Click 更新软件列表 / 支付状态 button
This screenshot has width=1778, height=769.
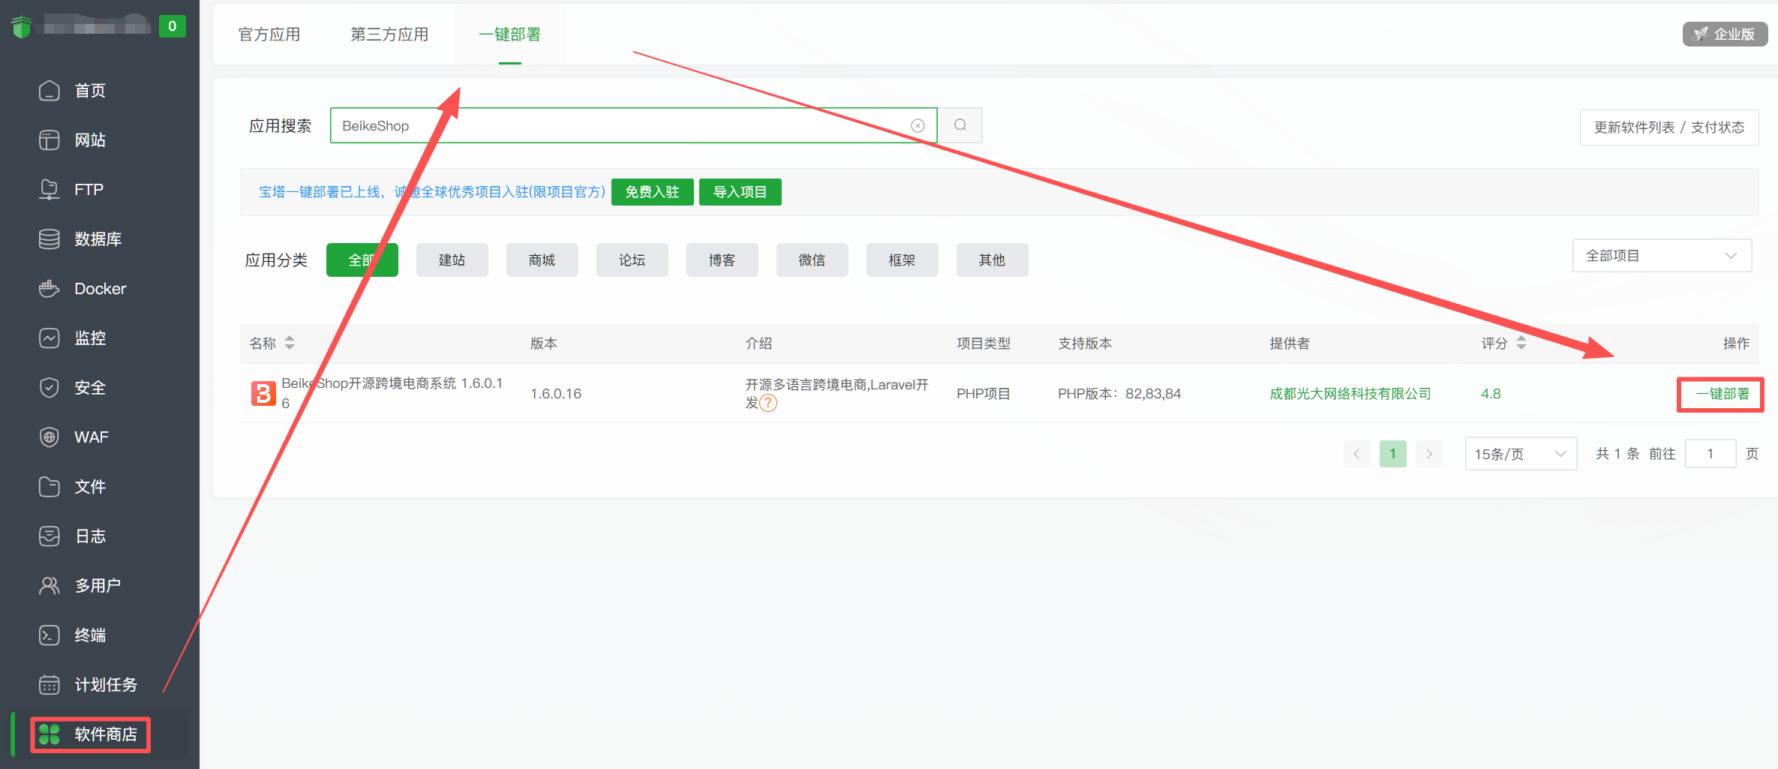[x=1669, y=128]
